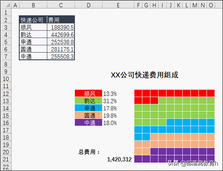The height and width of the screenshot is (171, 223).
Task: Click the 费用 table header cell
Action: [x=61, y=20]
